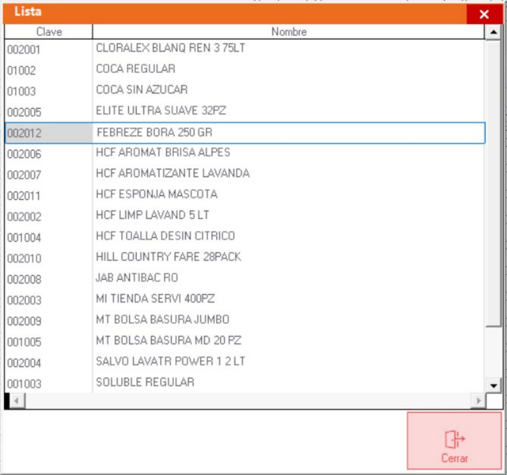Click the Cerrar button

[x=454, y=441]
